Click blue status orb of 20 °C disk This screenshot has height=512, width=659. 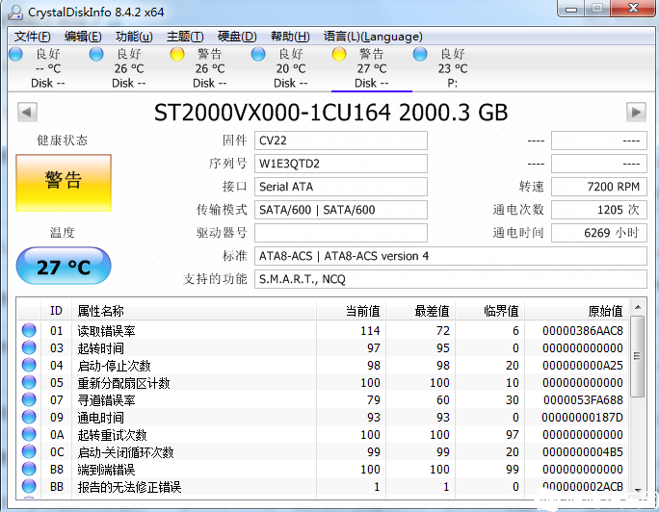(258, 54)
